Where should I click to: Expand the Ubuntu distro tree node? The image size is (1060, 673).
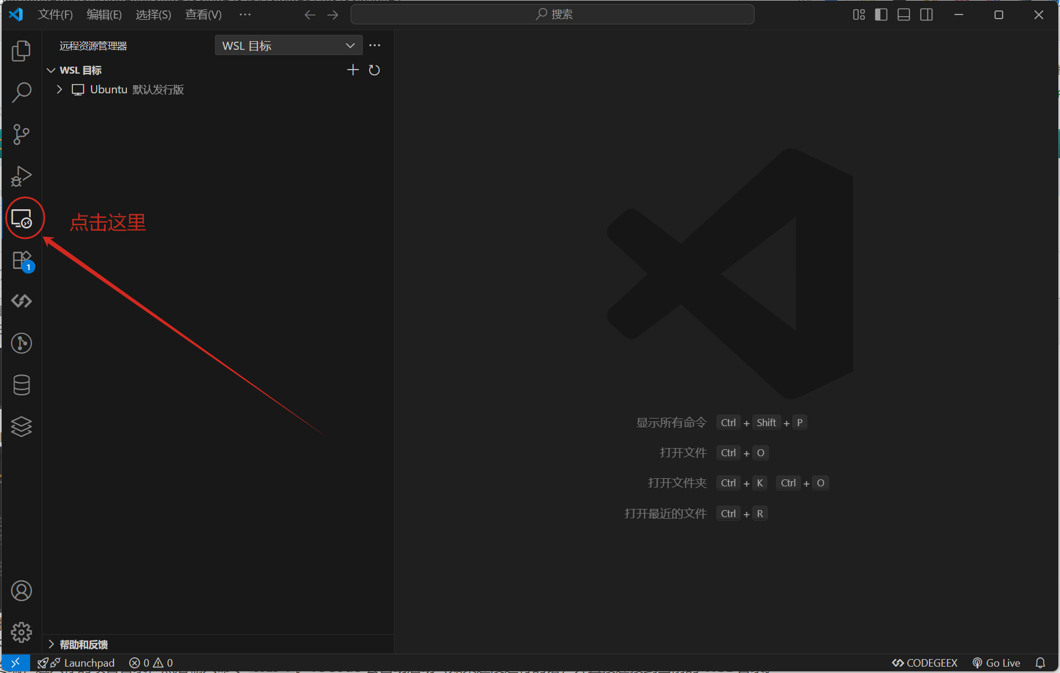(59, 89)
